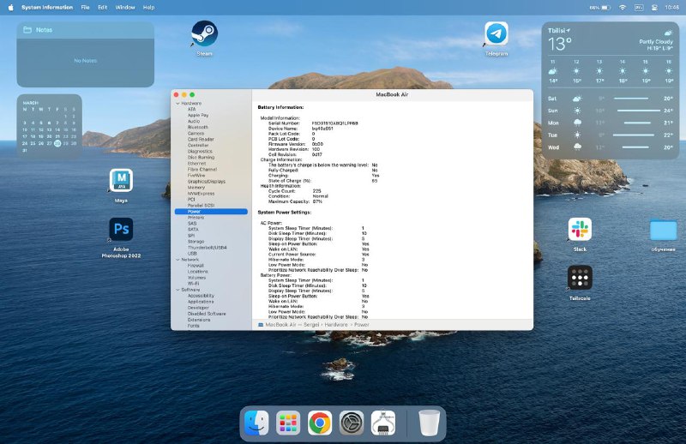Select Ethernet in the sidebar
The width and height of the screenshot is (686, 444).
196,163
